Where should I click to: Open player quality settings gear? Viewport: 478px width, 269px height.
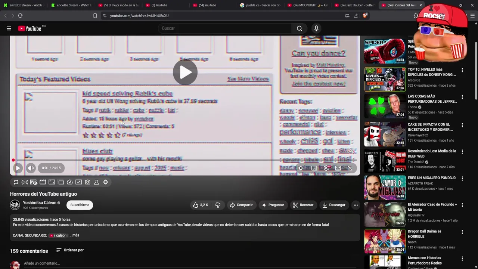pyautogui.click(x=326, y=168)
